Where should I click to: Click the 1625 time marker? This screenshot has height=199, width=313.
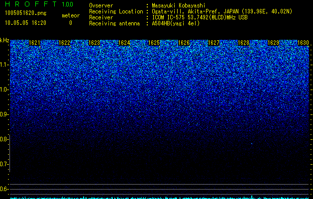[x=154, y=43]
